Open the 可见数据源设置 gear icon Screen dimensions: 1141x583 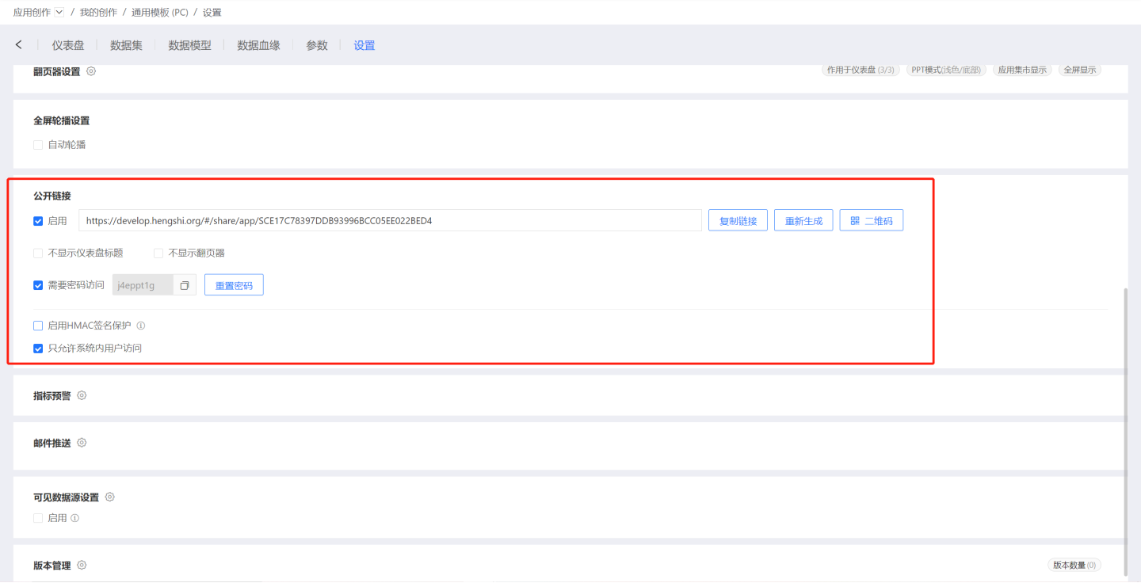click(110, 497)
